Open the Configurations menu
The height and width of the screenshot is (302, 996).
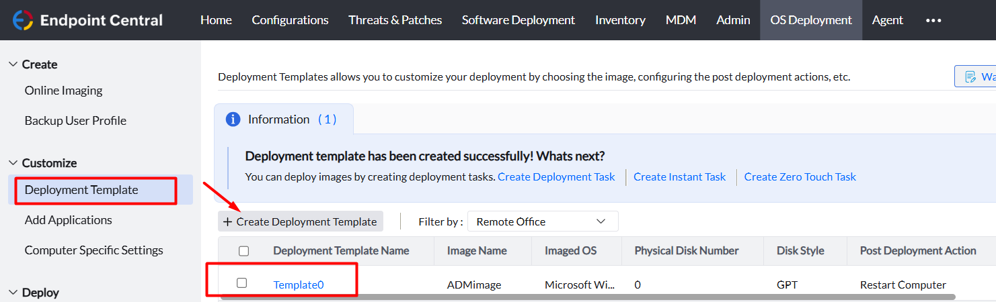[290, 20]
